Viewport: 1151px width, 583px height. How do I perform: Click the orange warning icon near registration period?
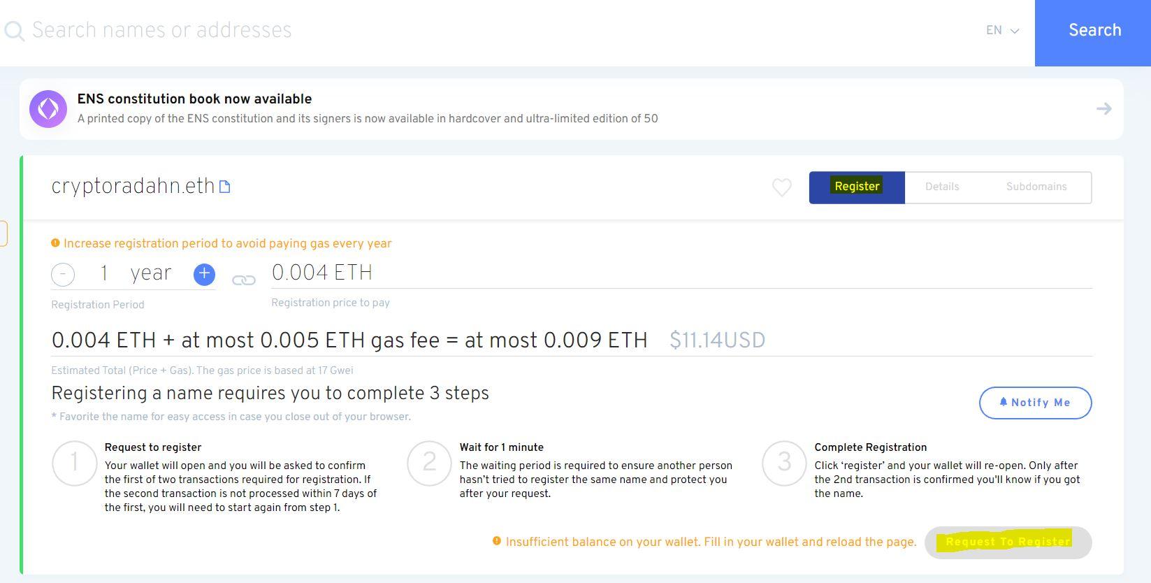click(x=55, y=243)
